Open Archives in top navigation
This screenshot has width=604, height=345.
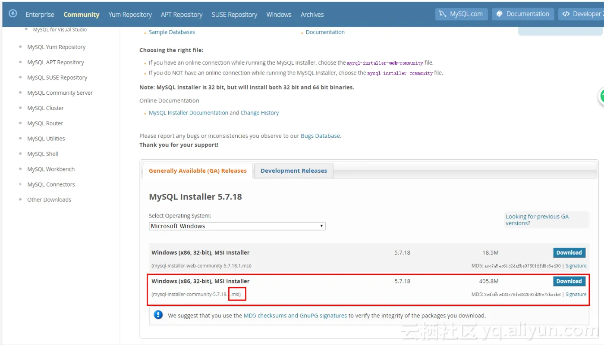312,15
